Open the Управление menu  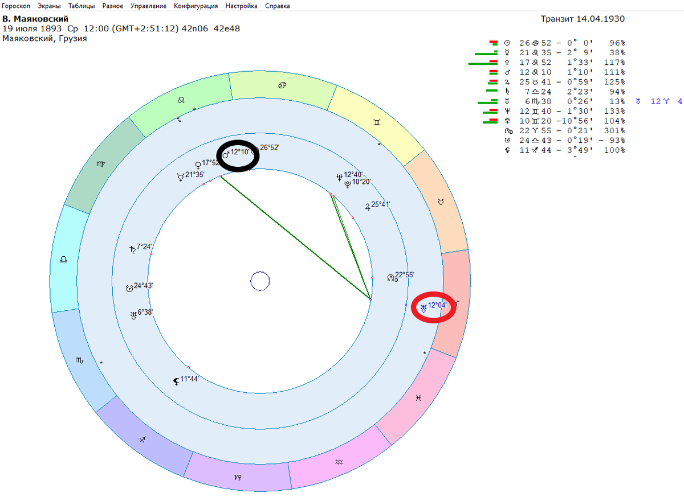coord(148,6)
